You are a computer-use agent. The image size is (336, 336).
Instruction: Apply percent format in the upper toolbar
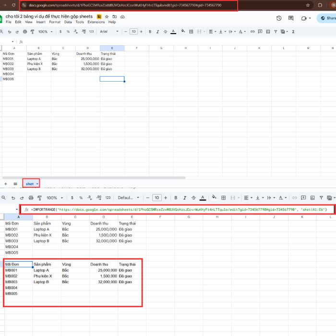click(x=68, y=32)
